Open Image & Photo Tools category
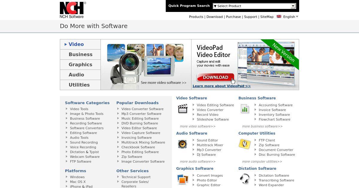Image resolution: width=359 pixels, height=188 pixels. click(86, 114)
